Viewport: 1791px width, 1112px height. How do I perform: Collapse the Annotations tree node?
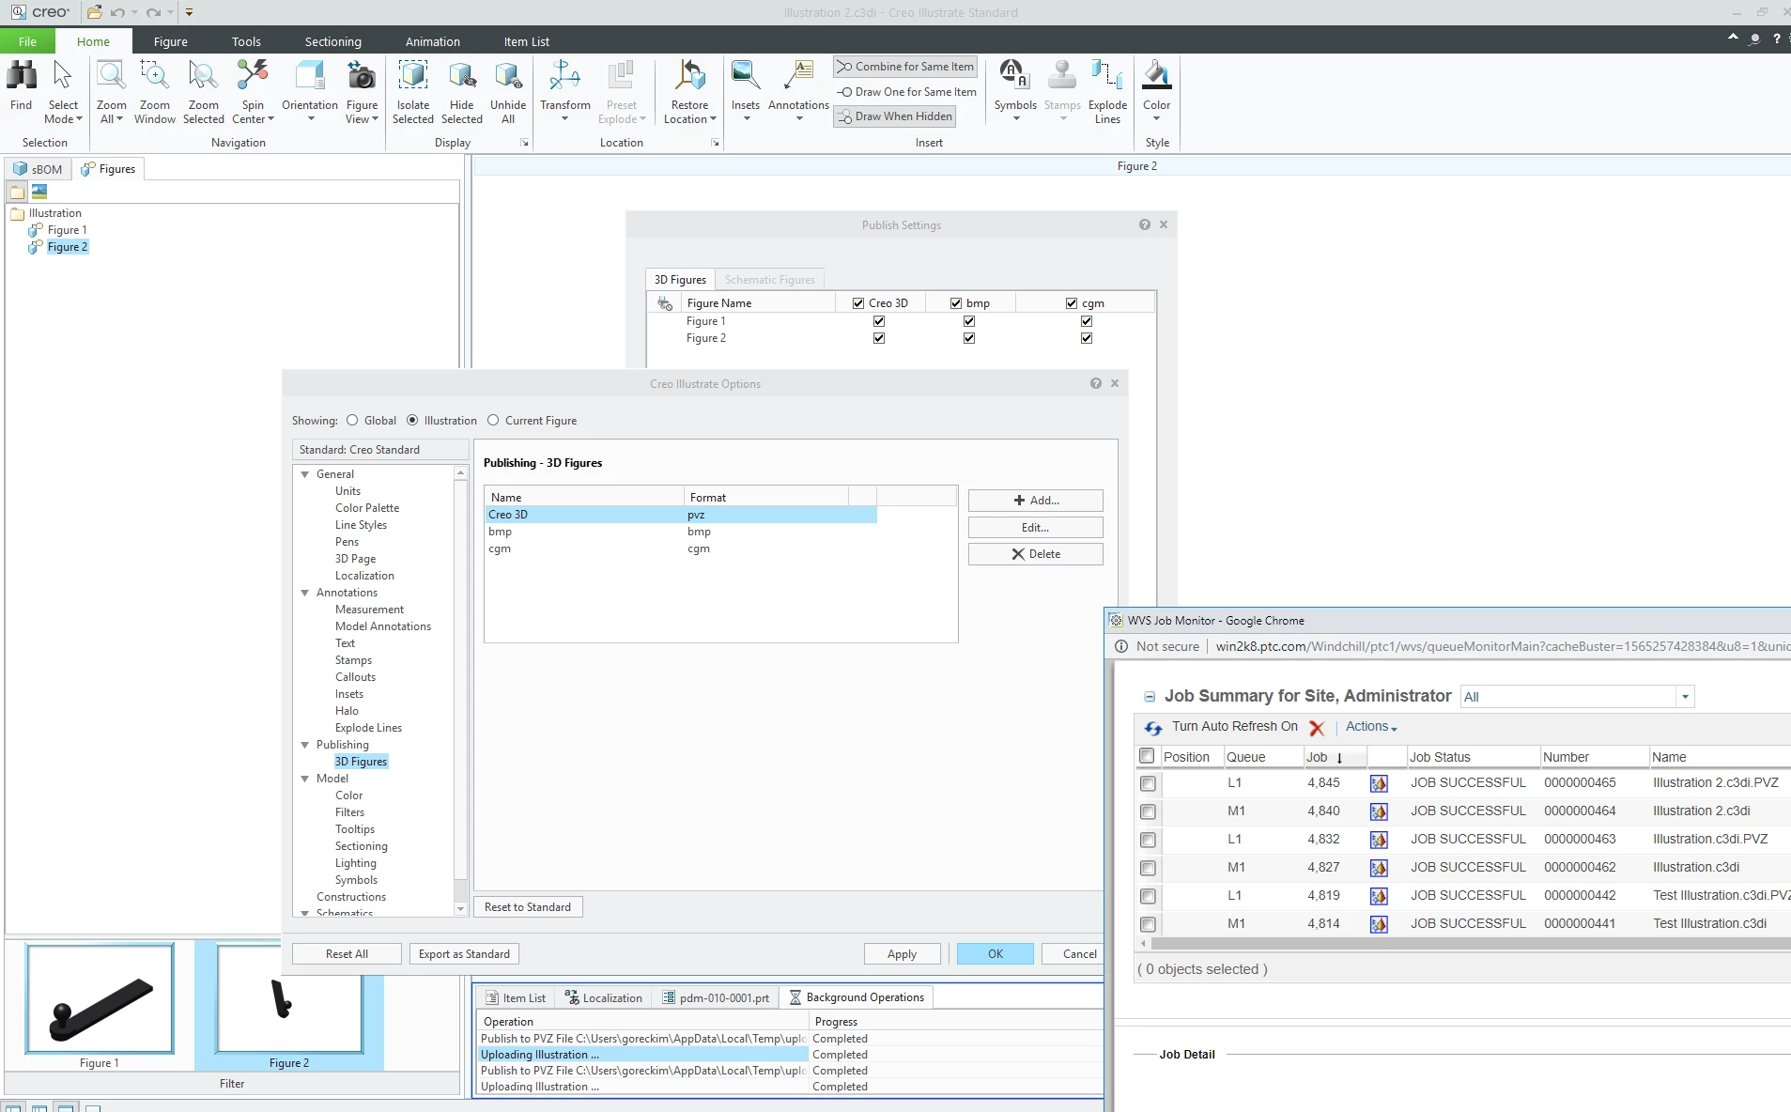305,593
